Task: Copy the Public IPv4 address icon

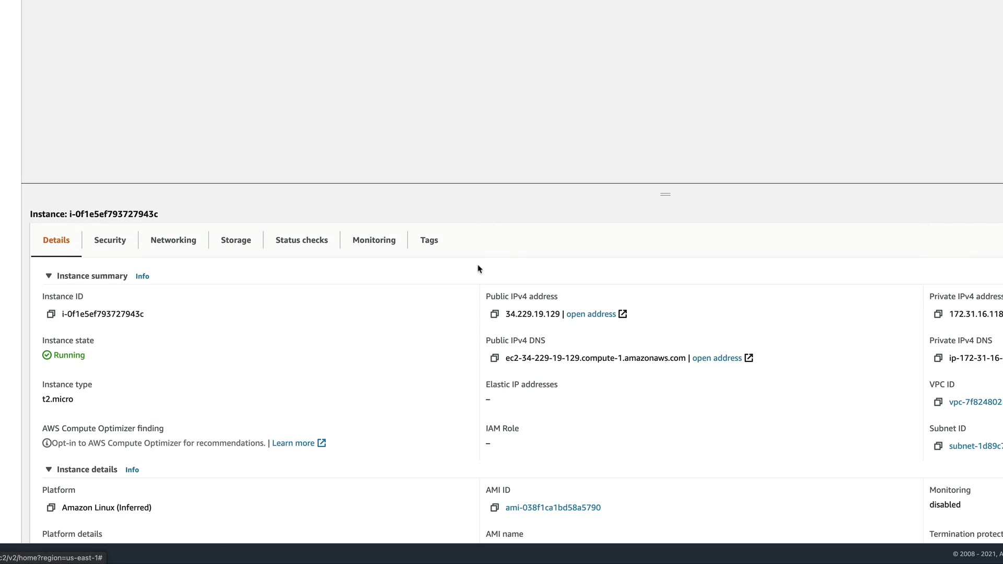Action: [494, 314]
